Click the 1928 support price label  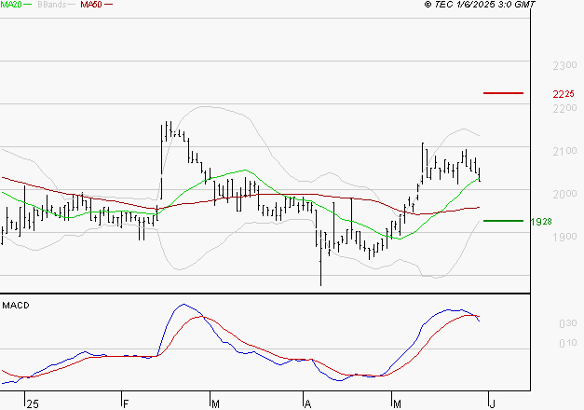[x=563, y=222]
